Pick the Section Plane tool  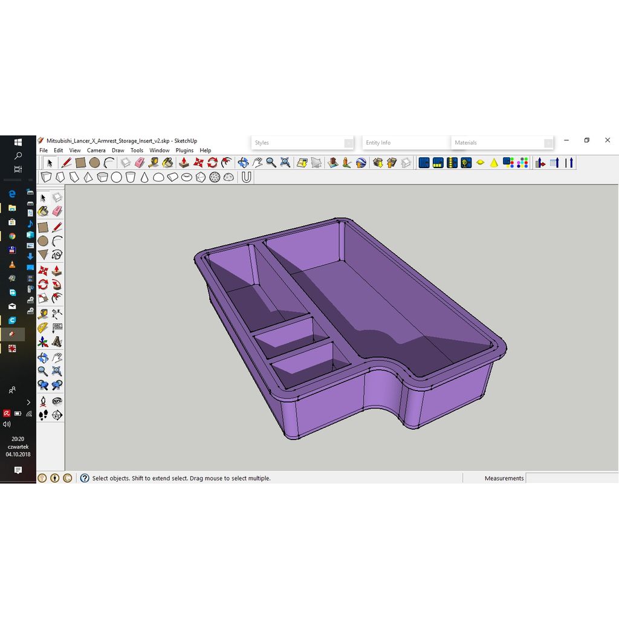[x=57, y=415]
